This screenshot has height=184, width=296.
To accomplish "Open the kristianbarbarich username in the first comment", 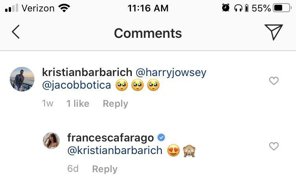I will [x=87, y=72].
